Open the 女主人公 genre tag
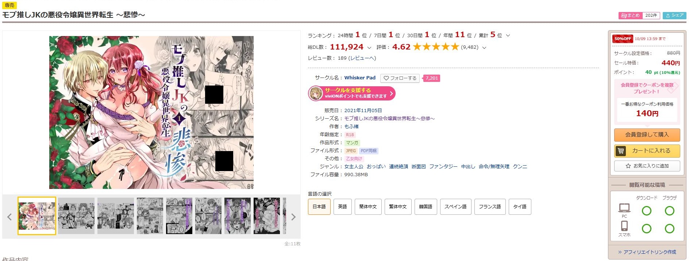Image resolution: width=689 pixels, height=261 pixels. [354, 167]
